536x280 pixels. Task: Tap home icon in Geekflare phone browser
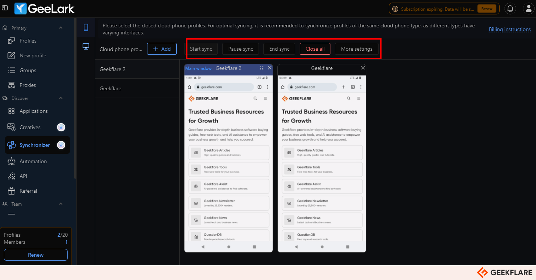point(283,87)
